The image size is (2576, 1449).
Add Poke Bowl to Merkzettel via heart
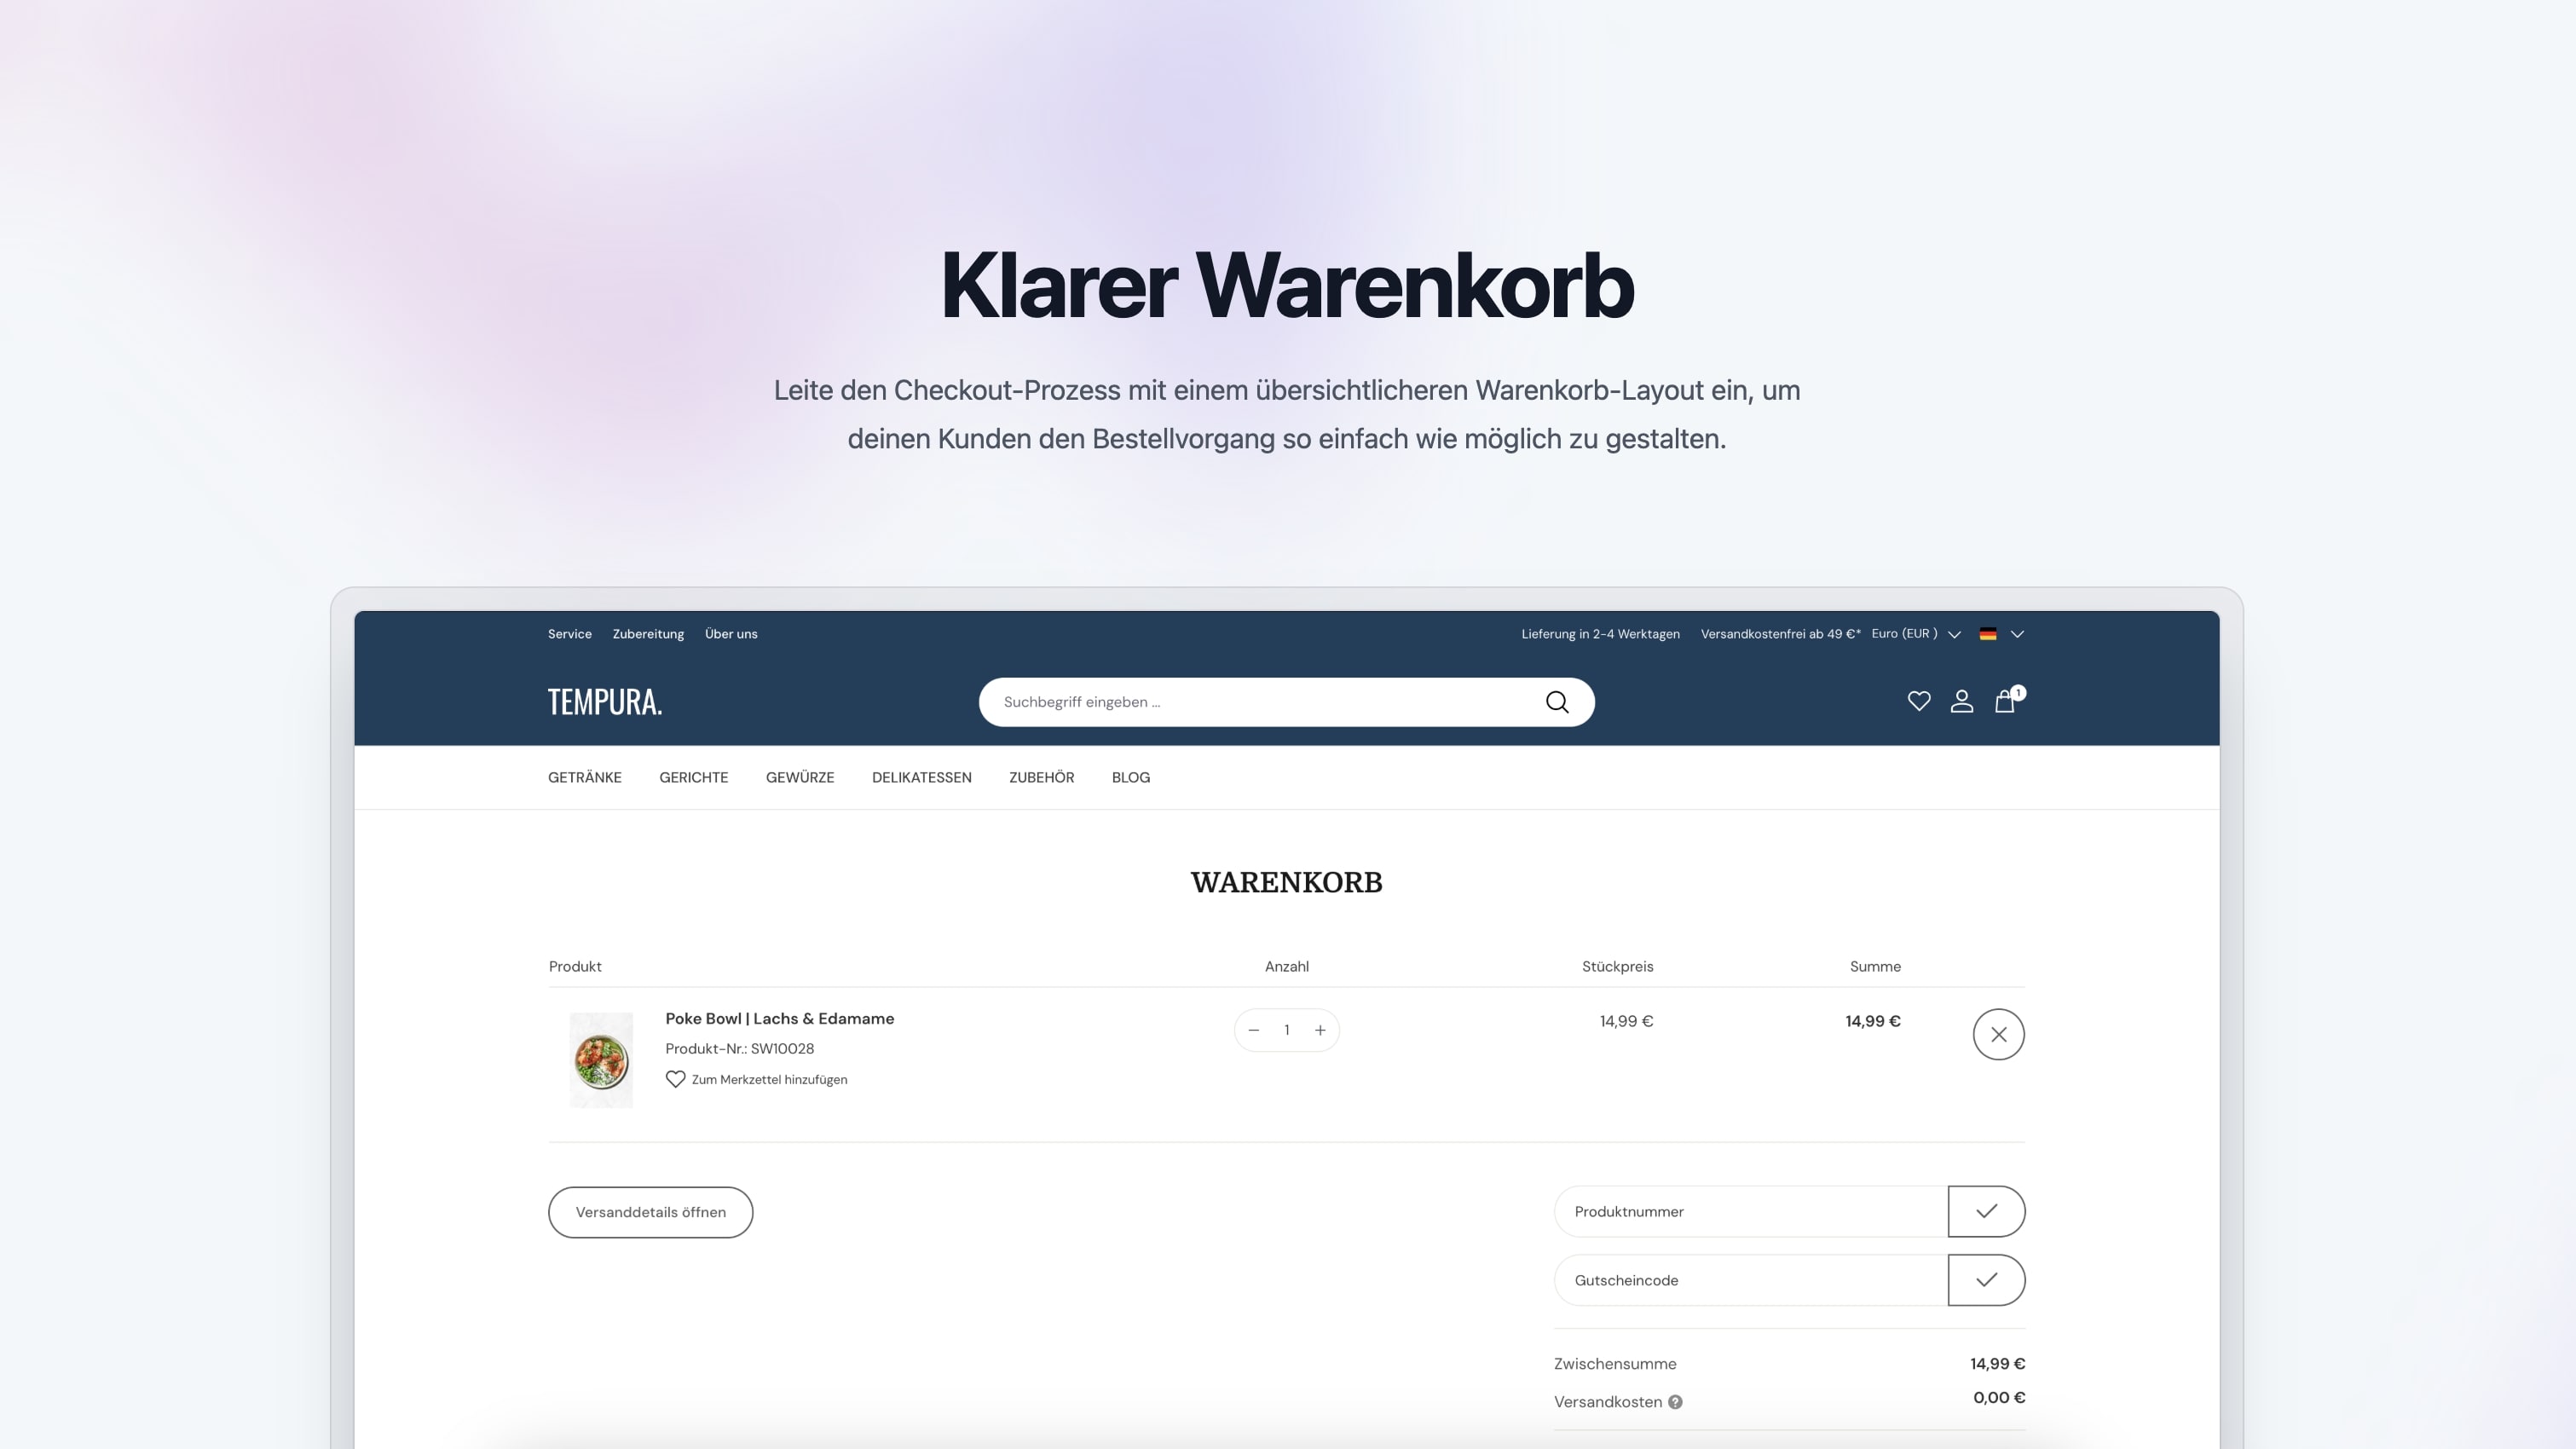pos(676,1079)
